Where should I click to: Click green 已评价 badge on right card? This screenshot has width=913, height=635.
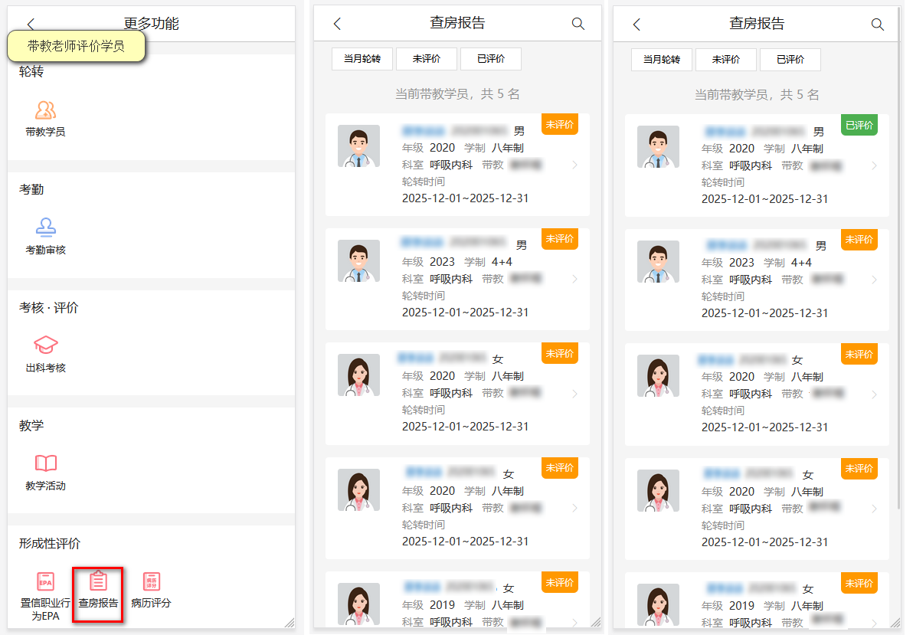pos(859,126)
